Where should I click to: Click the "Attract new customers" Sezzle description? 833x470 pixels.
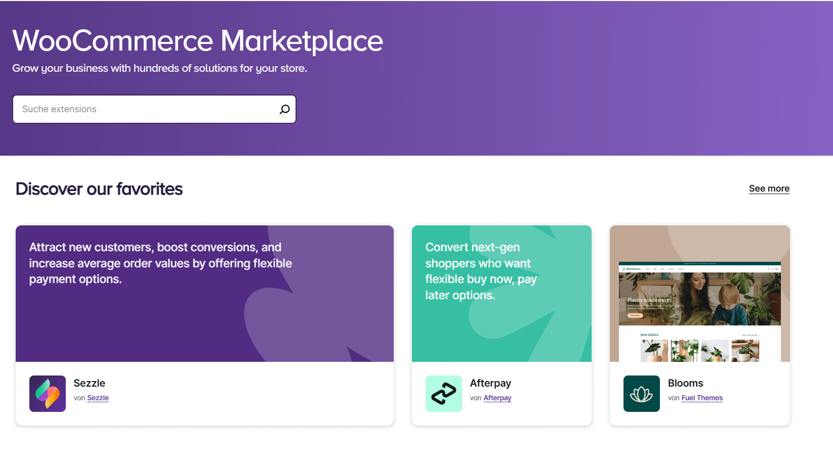(x=160, y=263)
